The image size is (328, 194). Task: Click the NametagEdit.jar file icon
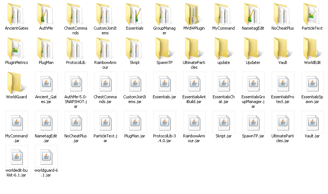(x=46, y=122)
